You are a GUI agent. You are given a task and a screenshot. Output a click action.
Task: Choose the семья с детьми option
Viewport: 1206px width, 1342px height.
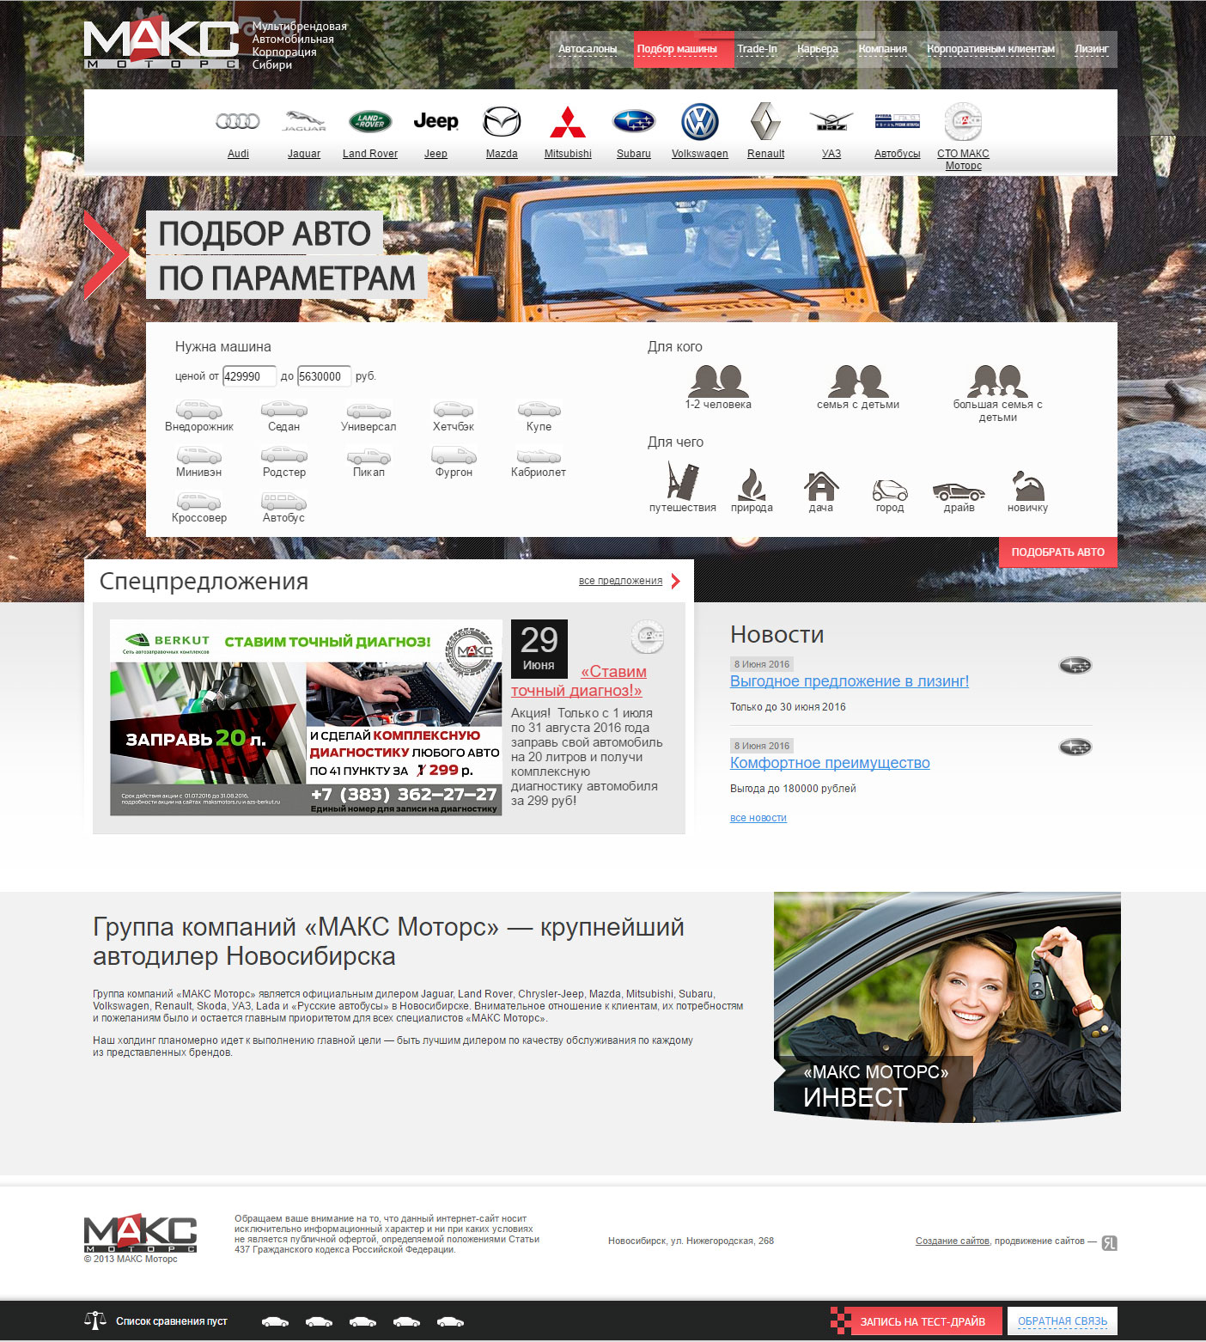click(x=858, y=387)
